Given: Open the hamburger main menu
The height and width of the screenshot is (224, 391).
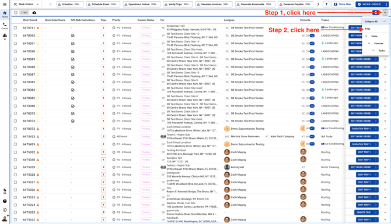Looking at the screenshot, I should coord(5,4).
